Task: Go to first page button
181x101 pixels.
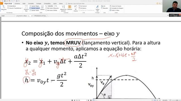Action: pyautogui.click(x=72, y=100)
